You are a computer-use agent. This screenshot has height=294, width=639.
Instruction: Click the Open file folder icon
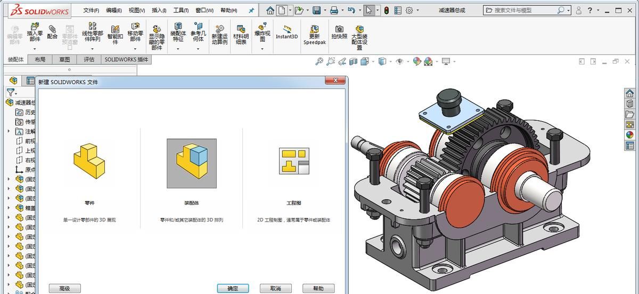(299, 10)
